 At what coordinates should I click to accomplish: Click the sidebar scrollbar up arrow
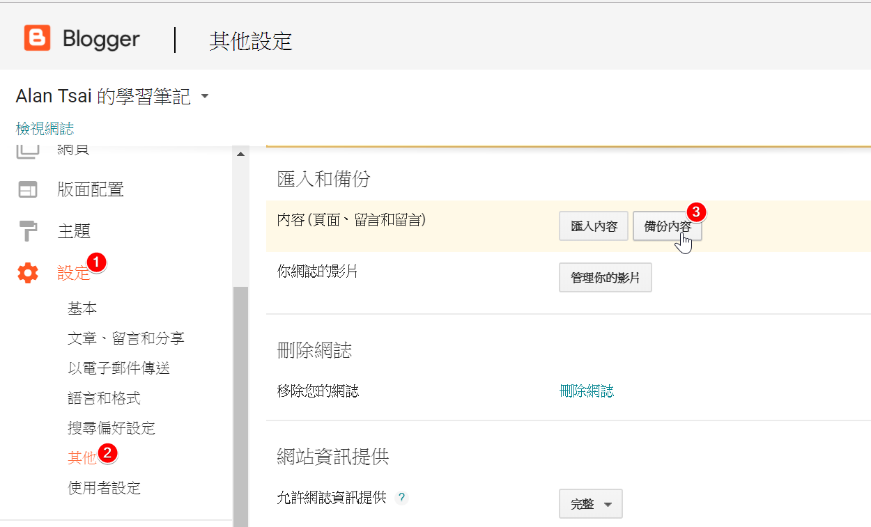(x=240, y=154)
